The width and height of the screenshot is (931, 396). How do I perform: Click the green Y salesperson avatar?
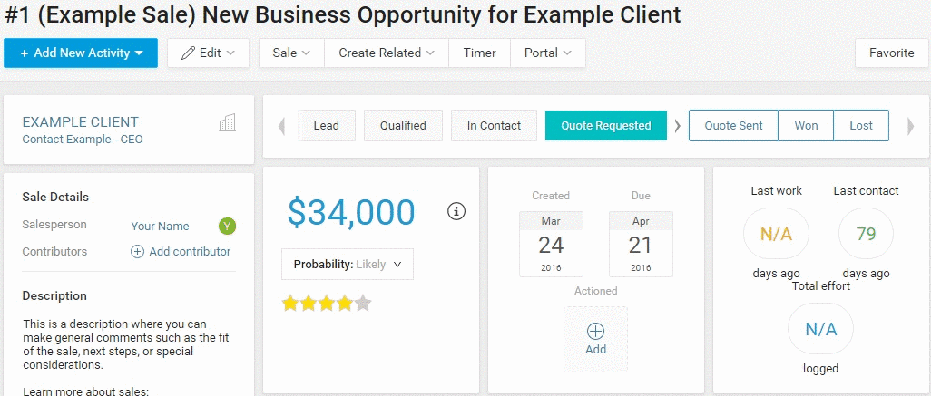[227, 226]
